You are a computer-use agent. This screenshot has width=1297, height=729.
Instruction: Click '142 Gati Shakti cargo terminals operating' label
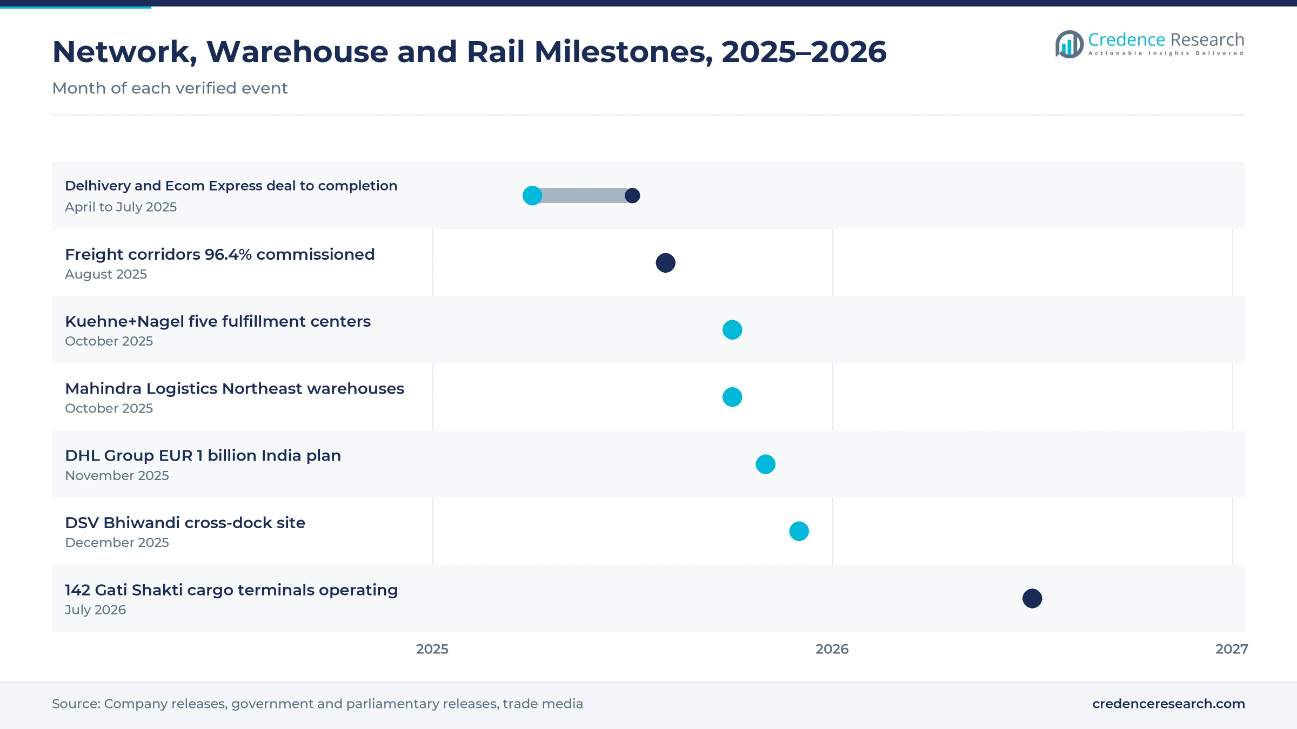click(x=231, y=590)
